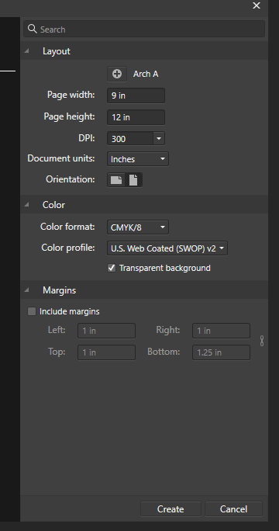Uncheck Transparent background

pyautogui.click(x=112, y=268)
